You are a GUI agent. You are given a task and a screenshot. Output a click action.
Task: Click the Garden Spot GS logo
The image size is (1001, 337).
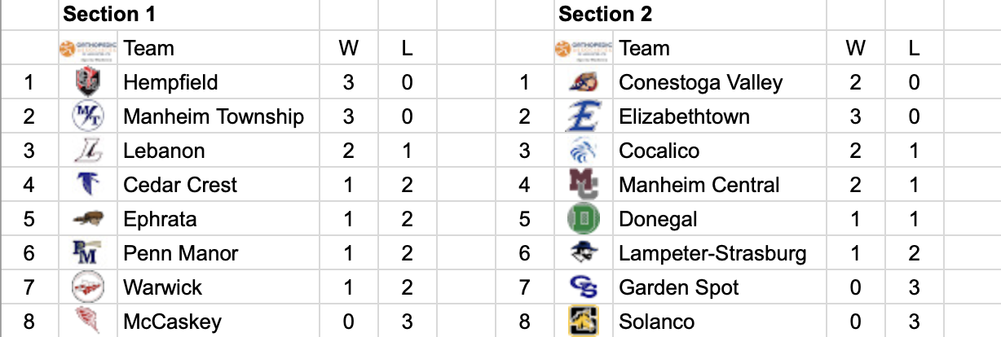(x=582, y=287)
